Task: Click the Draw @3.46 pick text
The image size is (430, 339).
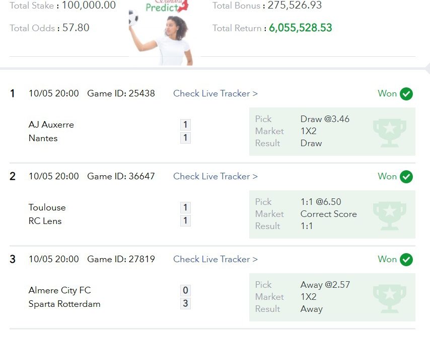Action: (x=325, y=119)
